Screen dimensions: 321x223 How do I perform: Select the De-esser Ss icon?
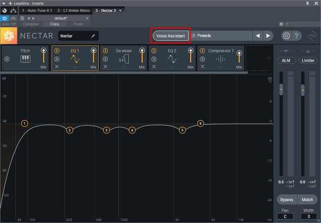[x=124, y=60]
